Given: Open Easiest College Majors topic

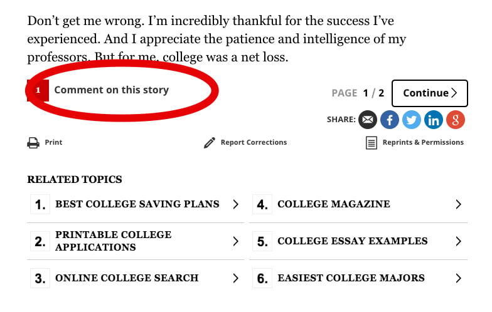Looking at the screenshot, I should click(x=358, y=278).
